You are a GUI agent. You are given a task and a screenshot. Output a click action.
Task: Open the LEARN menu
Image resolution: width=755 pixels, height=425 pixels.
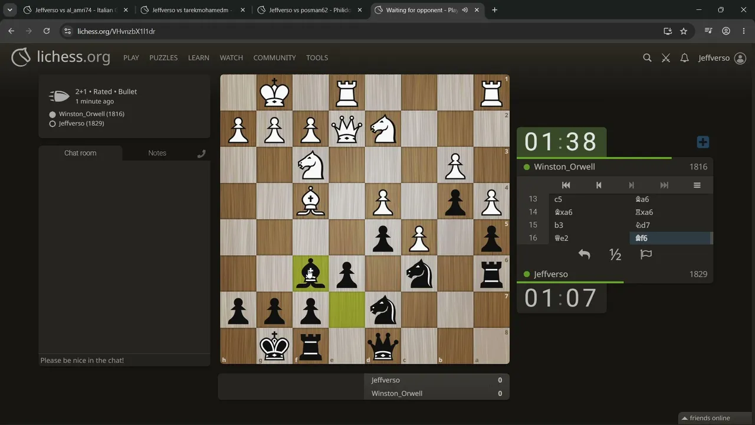199,58
